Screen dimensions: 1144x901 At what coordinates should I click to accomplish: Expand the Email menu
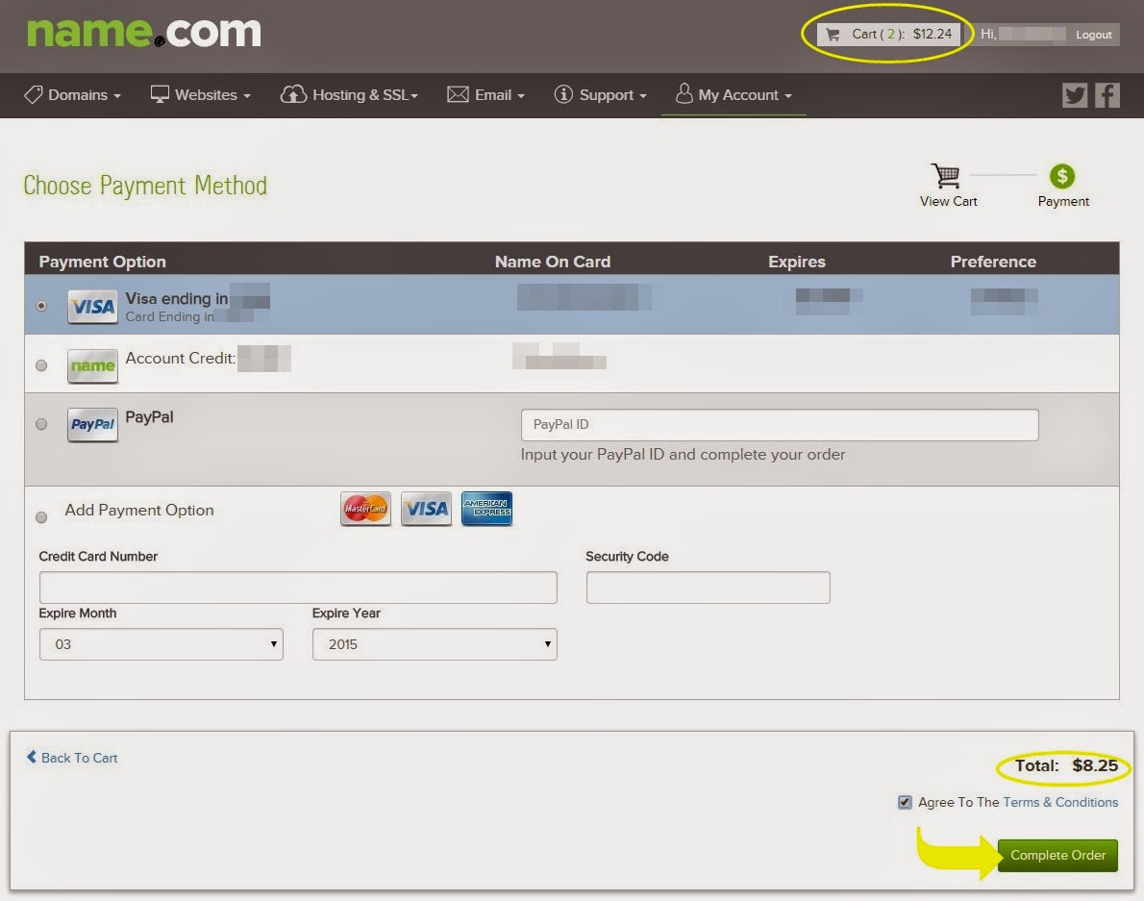(485, 95)
